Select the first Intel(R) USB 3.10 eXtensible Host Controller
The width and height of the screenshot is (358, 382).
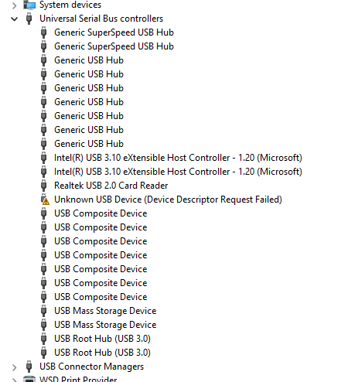click(178, 158)
